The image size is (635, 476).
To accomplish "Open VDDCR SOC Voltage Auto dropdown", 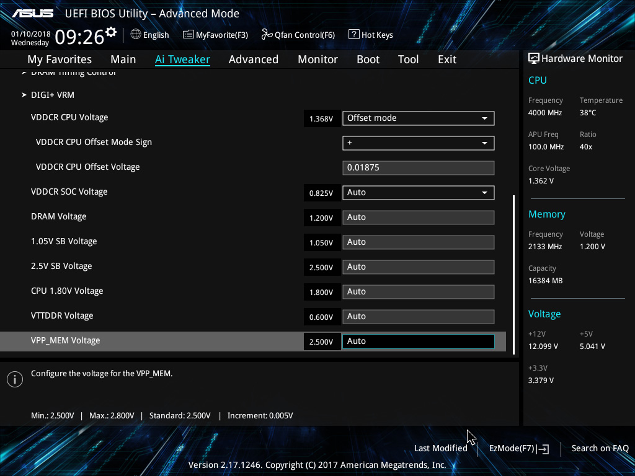I will tap(419, 193).
